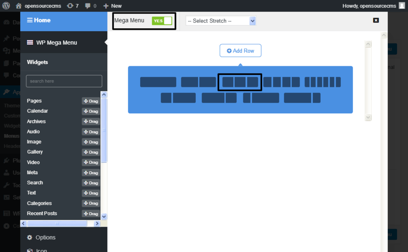
Task: Click the widget search input field
Action: coord(64,81)
